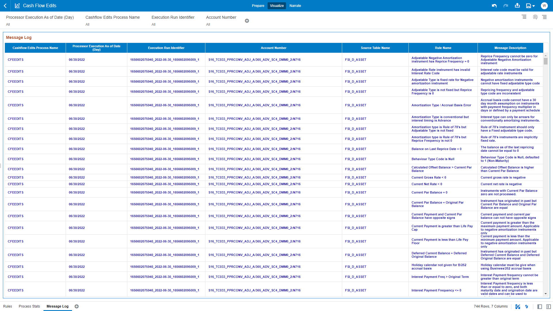Viewport: 553px width, 311px height.
Task: Switch to the Process Stats tab
Action: click(x=29, y=306)
